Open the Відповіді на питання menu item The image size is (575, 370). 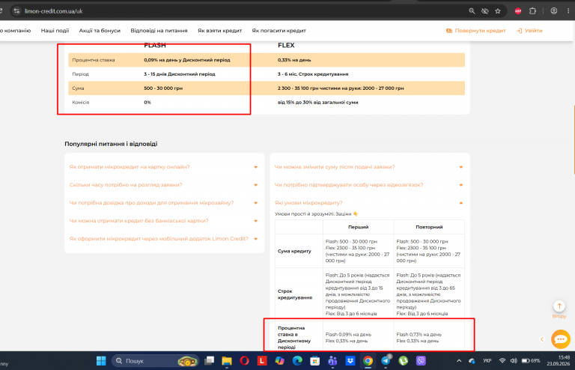pos(159,31)
